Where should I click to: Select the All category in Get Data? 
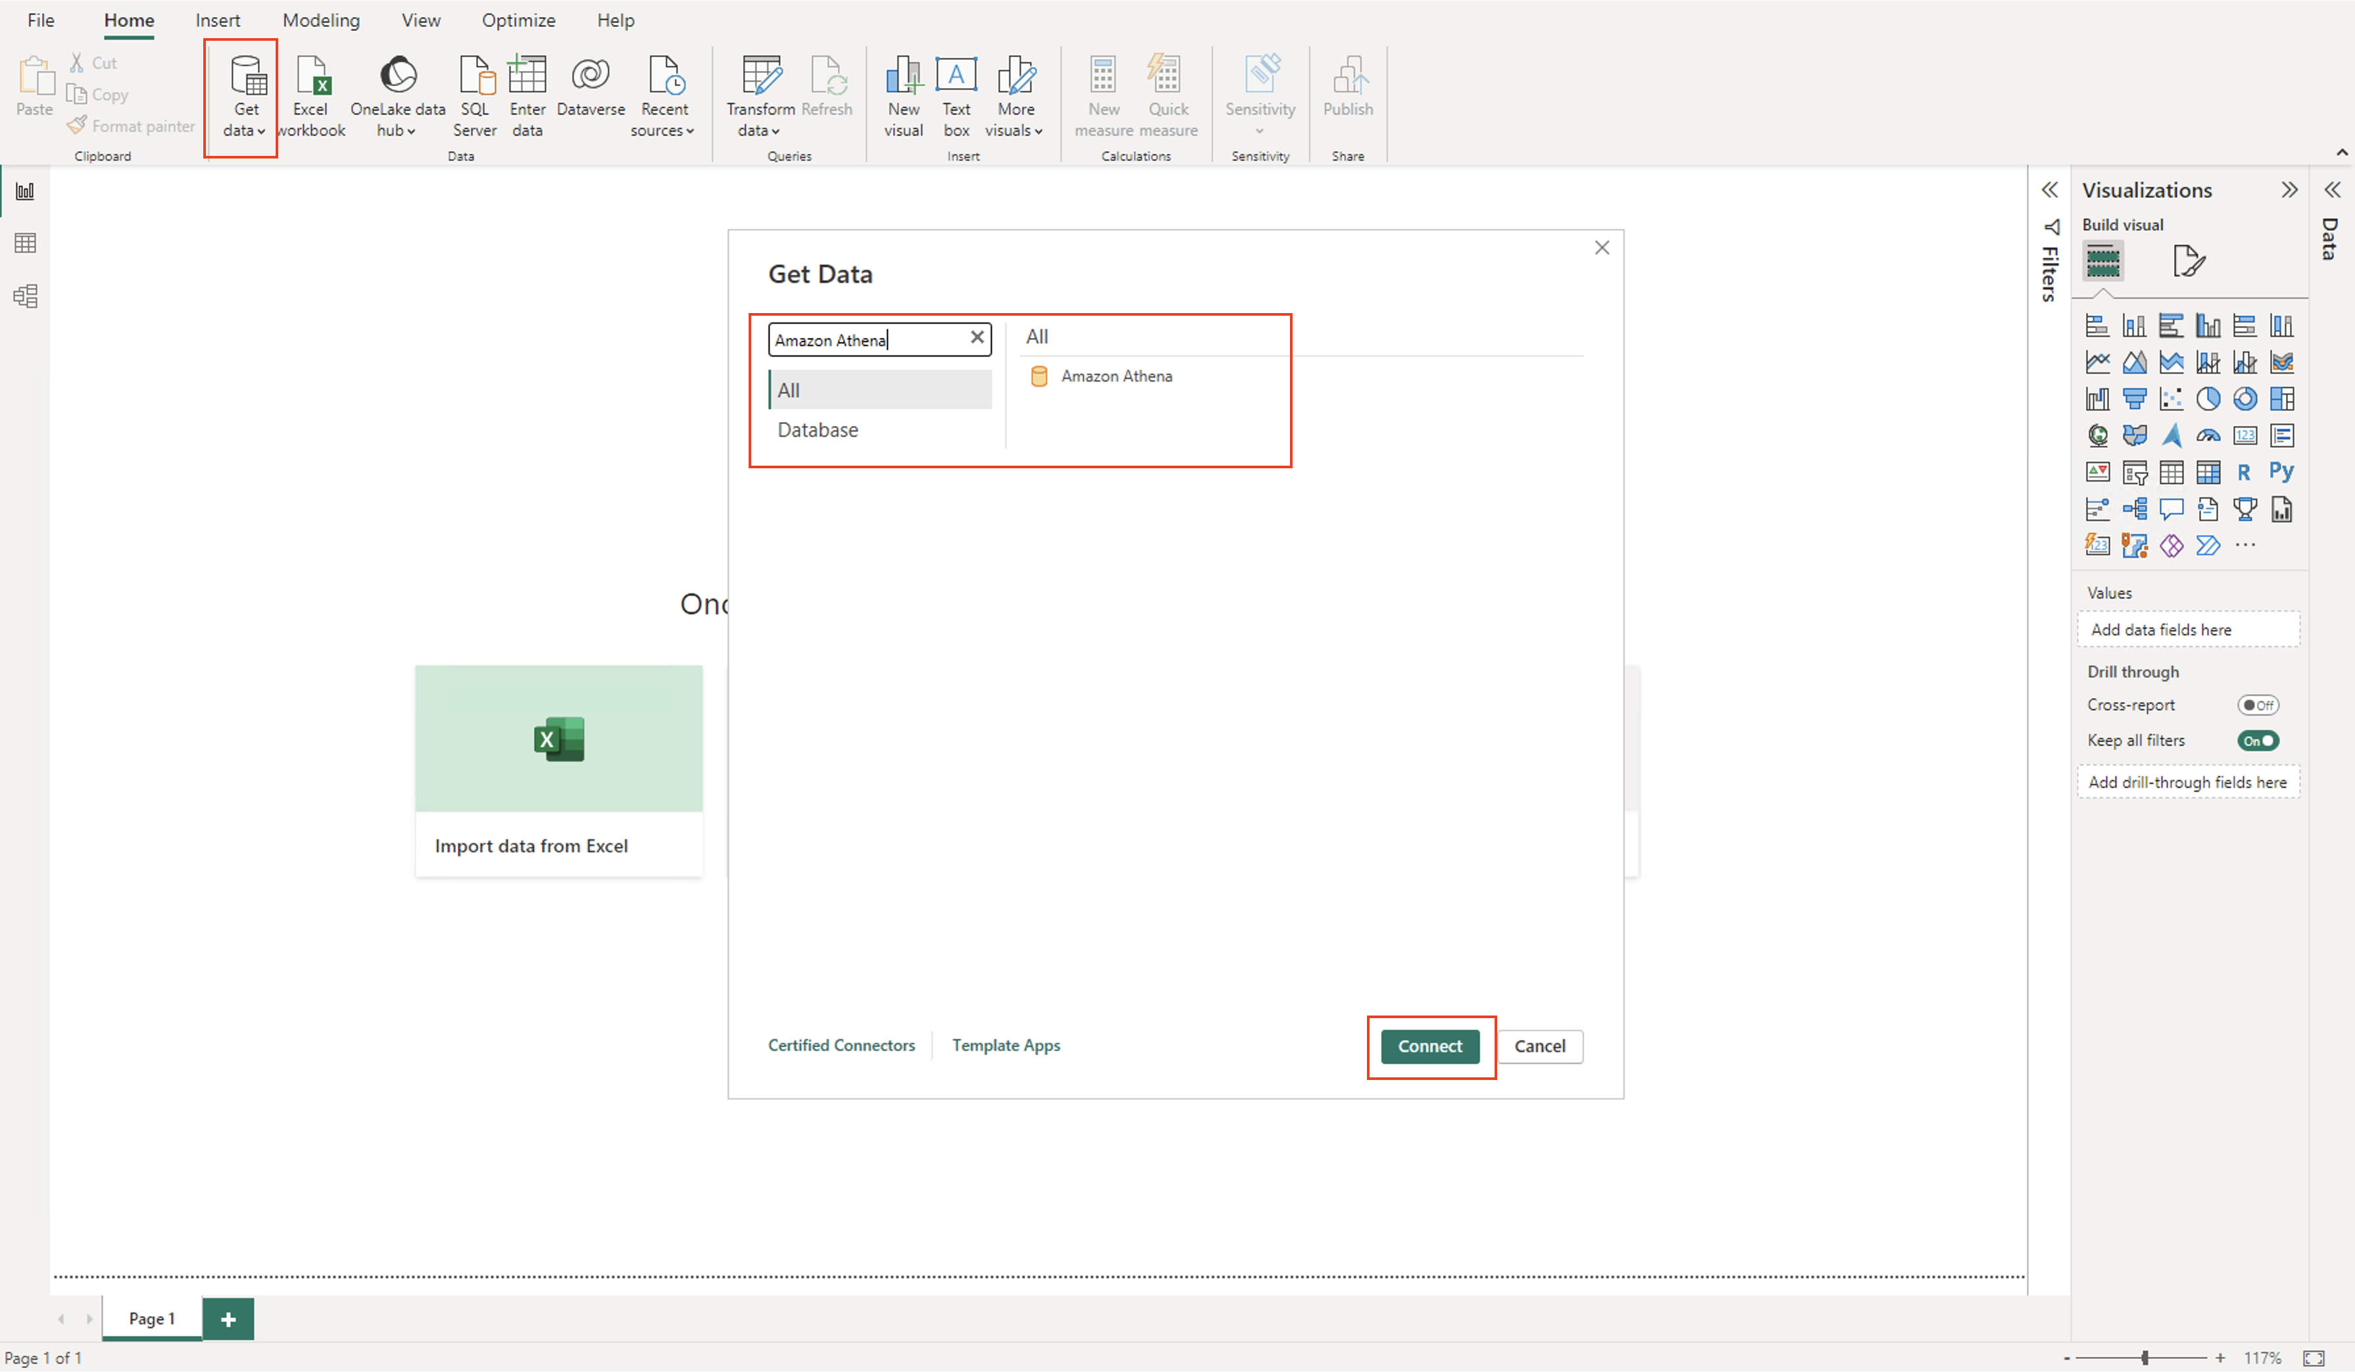880,391
